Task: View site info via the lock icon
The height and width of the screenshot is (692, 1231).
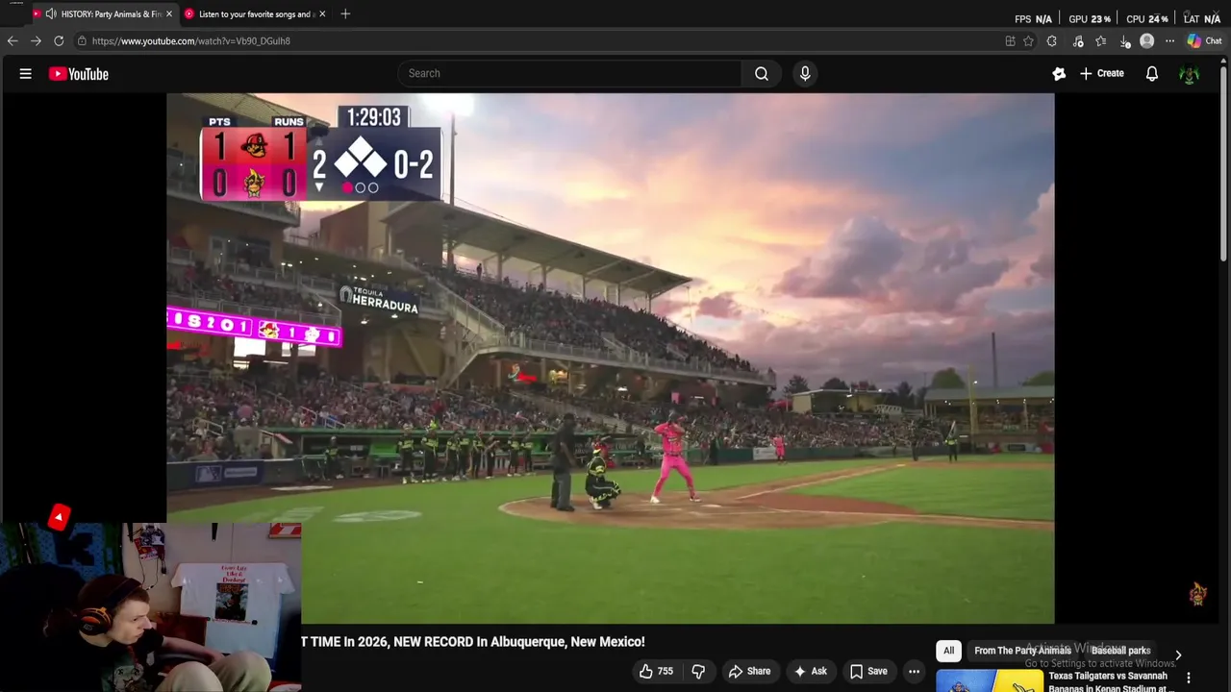Action: (83, 40)
